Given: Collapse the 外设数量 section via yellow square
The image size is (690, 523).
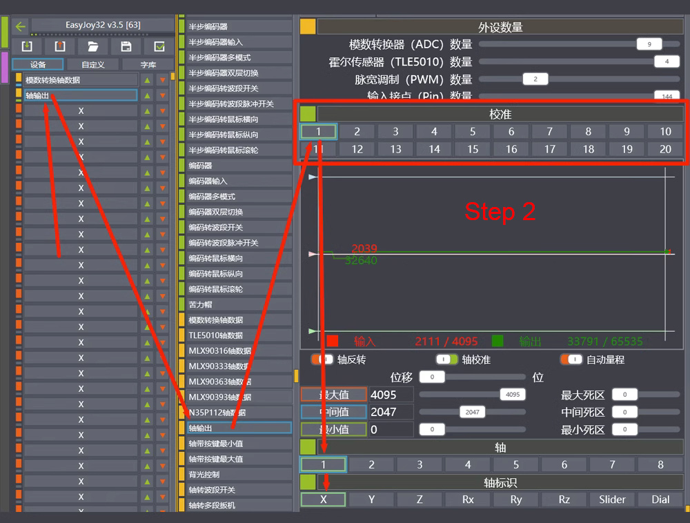Looking at the screenshot, I should (x=308, y=27).
